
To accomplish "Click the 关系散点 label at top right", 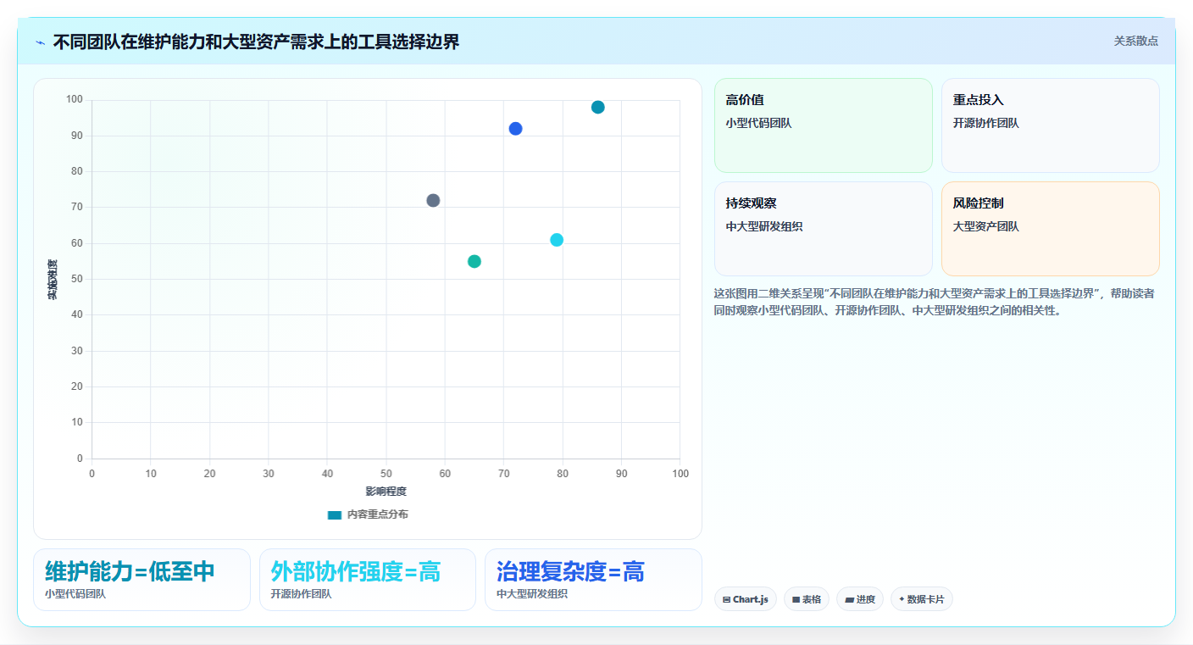I will point(1135,42).
